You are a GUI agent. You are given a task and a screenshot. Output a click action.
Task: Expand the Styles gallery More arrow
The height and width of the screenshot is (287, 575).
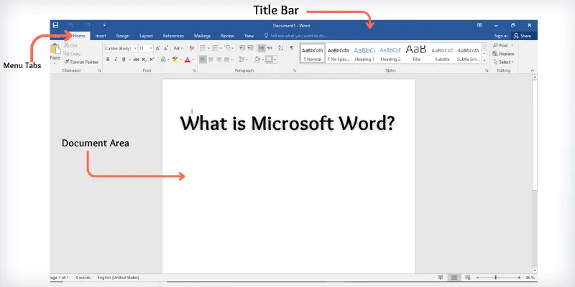point(484,60)
